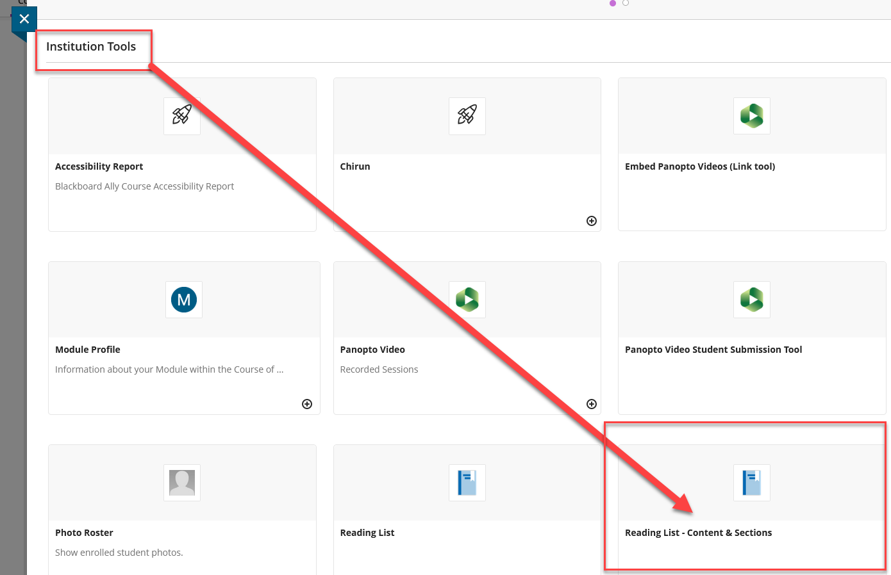This screenshot has height=575, width=891.
Task: Select the filled purple page indicator dot
Action: [612, 3]
